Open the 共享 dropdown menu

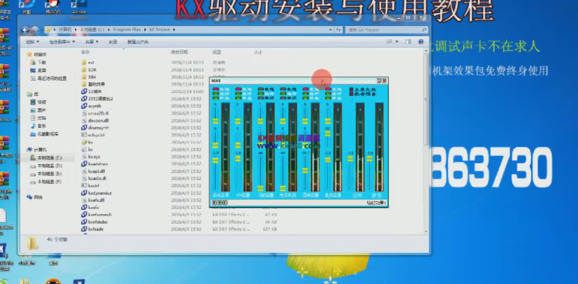pos(92,42)
